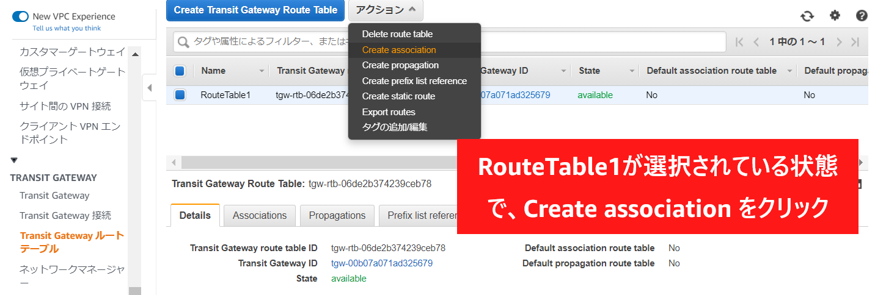This screenshot has width=875, height=295.
Task: Open the help question mark icon
Action: 862,16
